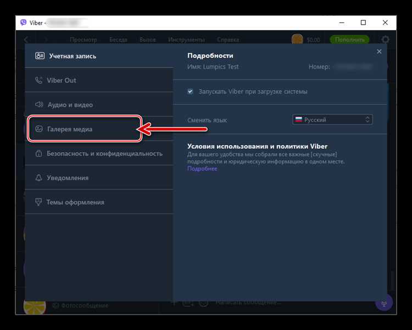This screenshot has width=412, height=330.
Task: Open the Учетная запись settings section
Action: point(99,55)
